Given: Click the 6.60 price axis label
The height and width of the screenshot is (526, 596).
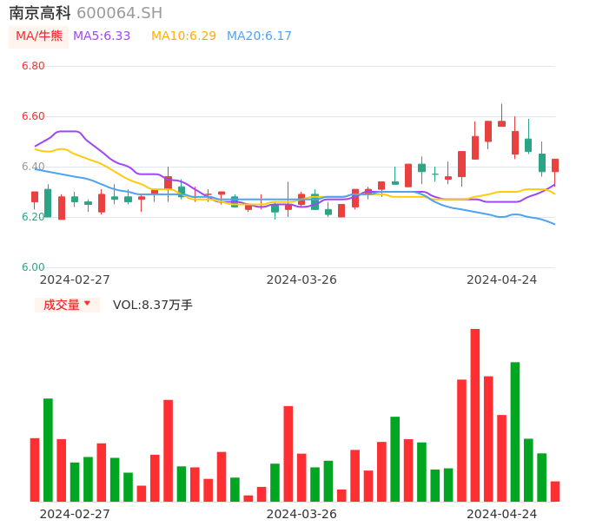Looking at the screenshot, I should (33, 116).
